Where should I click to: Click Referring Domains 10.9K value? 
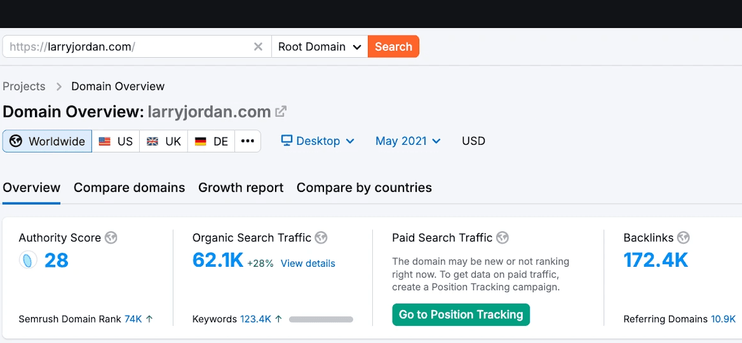[723, 319]
